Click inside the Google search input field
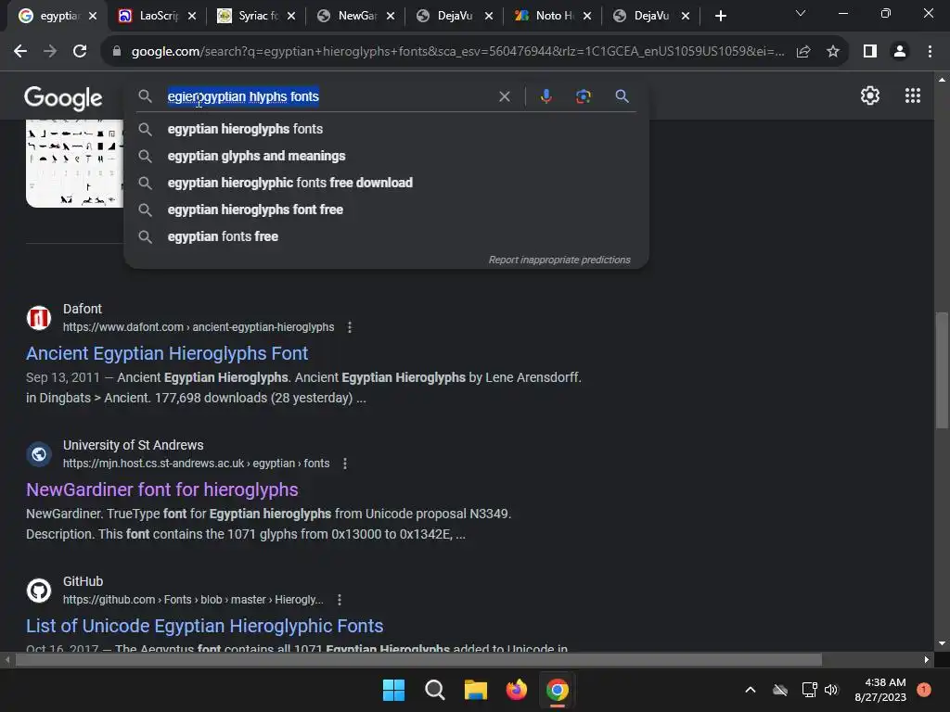This screenshot has width=950, height=712. [x=327, y=96]
